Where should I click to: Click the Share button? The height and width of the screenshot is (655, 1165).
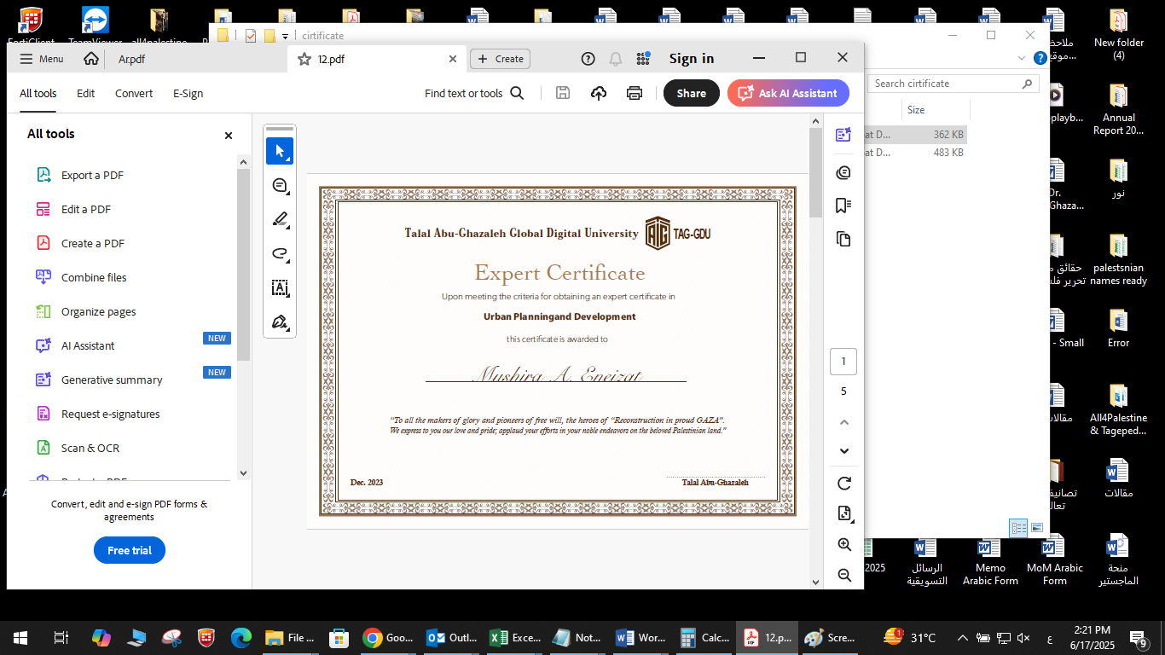pos(691,94)
